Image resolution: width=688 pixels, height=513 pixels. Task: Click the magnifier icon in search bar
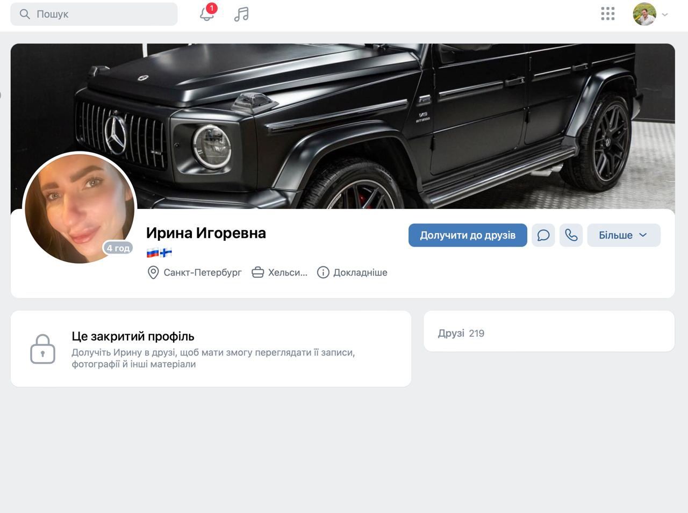pos(25,14)
